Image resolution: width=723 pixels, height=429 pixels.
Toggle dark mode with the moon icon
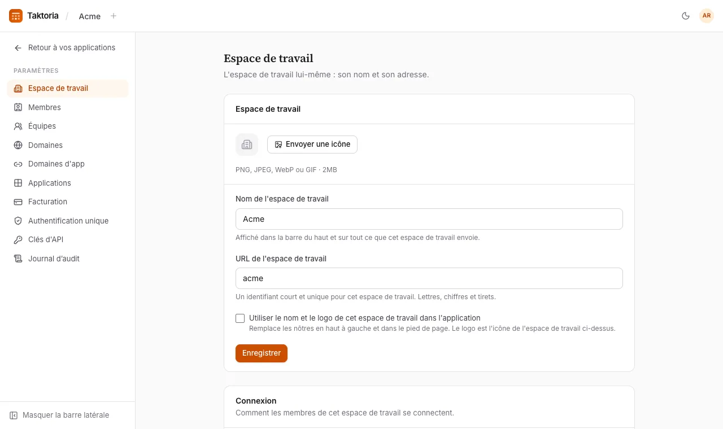coord(686,16)
